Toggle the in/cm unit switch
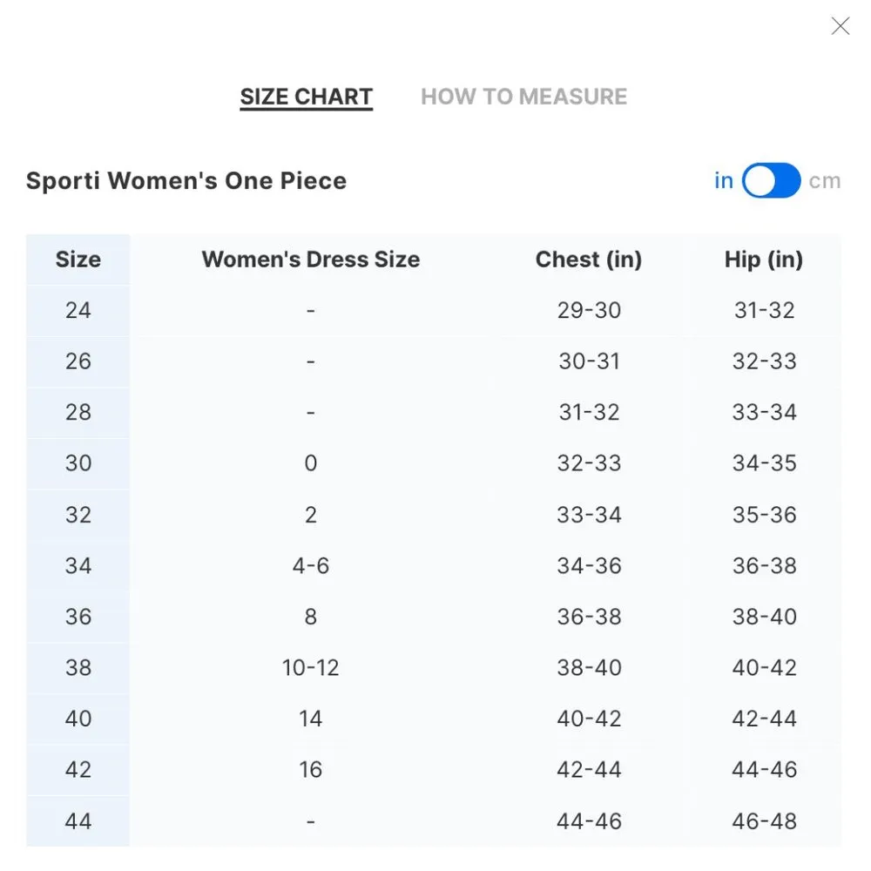This screenshot has width=871, height=871. pyautogui.click(x=771, y=181)
